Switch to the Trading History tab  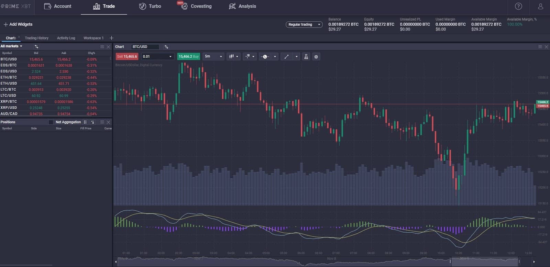[x=36, y=38]
